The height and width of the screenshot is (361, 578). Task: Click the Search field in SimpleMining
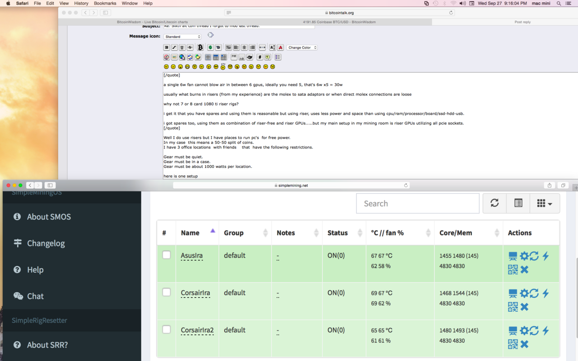tap(418, 204)
